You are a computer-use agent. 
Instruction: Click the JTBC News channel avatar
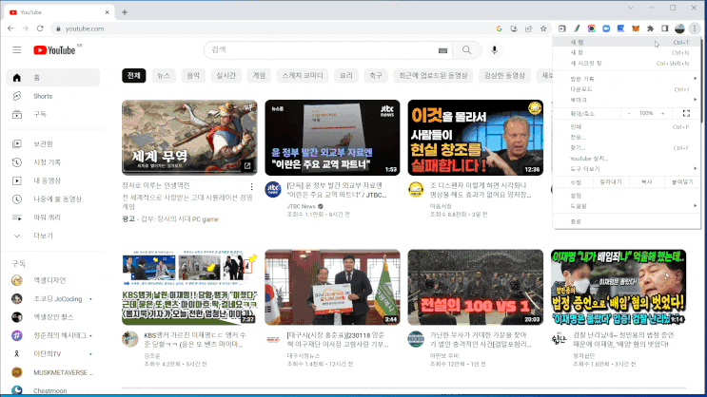click(x=273, y=190)
